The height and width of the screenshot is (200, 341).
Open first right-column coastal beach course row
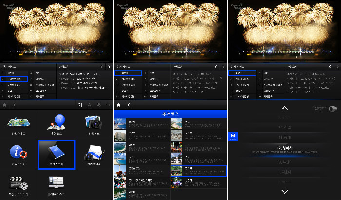point(198,124)
